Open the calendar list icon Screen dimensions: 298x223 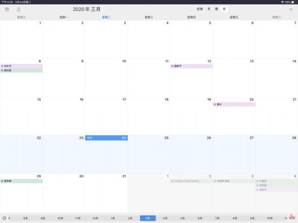[7, 9]
